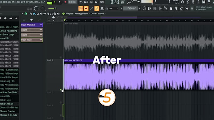Screen dimensions: 214x120
Task: Click bar 33 on the timeline ruler
Action: click(x=117, y=20)
